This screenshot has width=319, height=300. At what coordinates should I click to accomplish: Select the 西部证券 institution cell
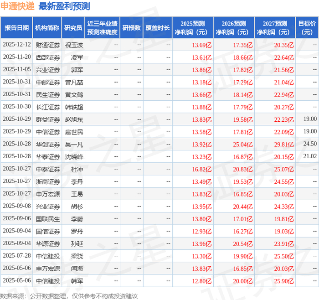click(48, 57)
